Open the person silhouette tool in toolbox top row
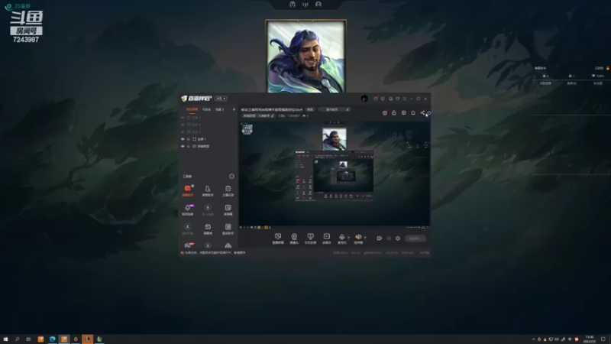The width and height of the screenshot is (611, 344). tap(208, 190)
